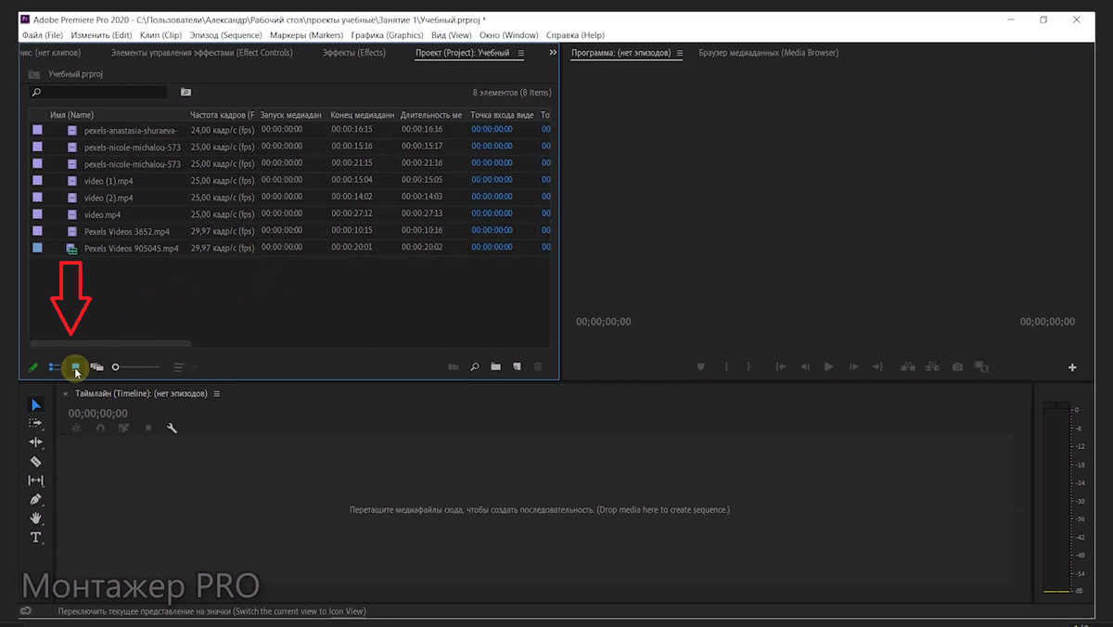Click the Extract button in Program monitor
Viewport: 1113px width, 627px height.
coord(932,367)
